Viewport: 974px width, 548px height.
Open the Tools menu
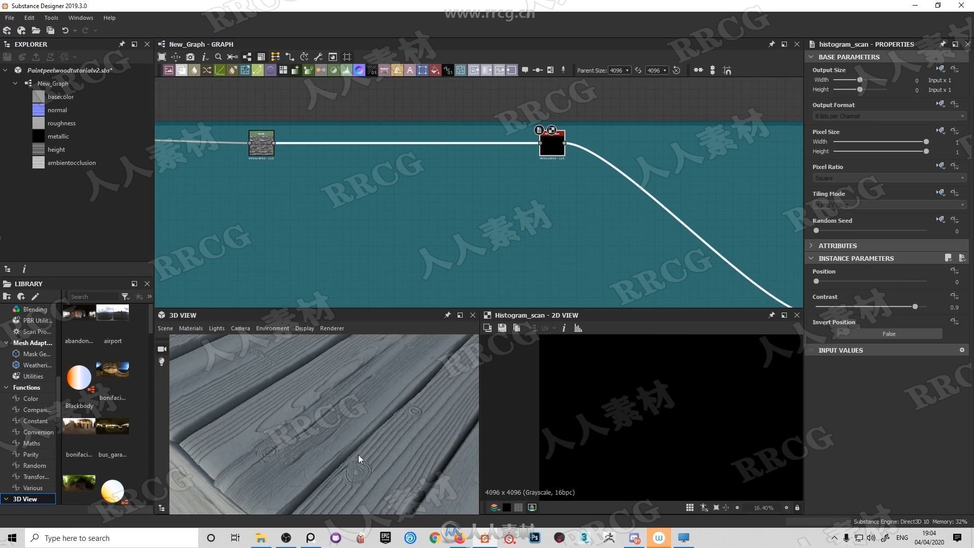pos(51,18)
